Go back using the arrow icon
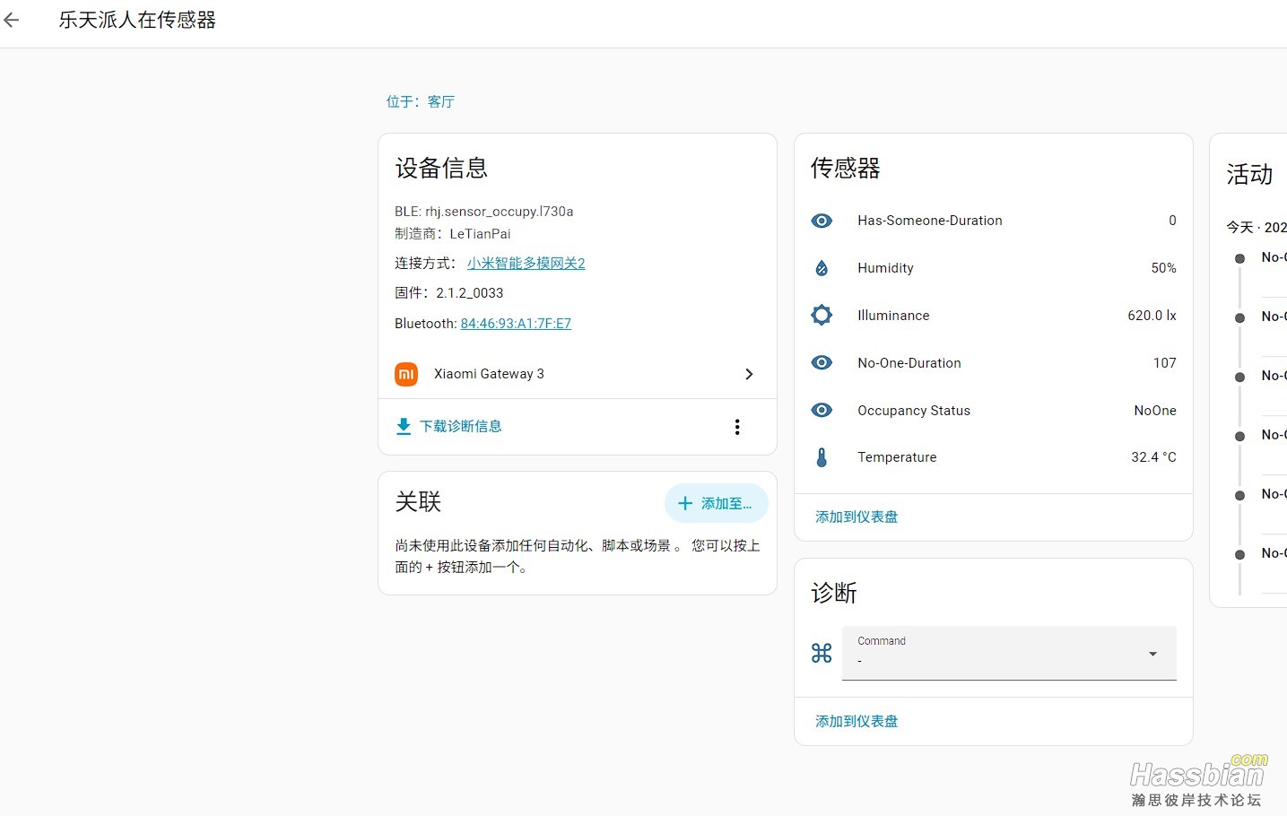1287x816 pixels. click(12, 20)
